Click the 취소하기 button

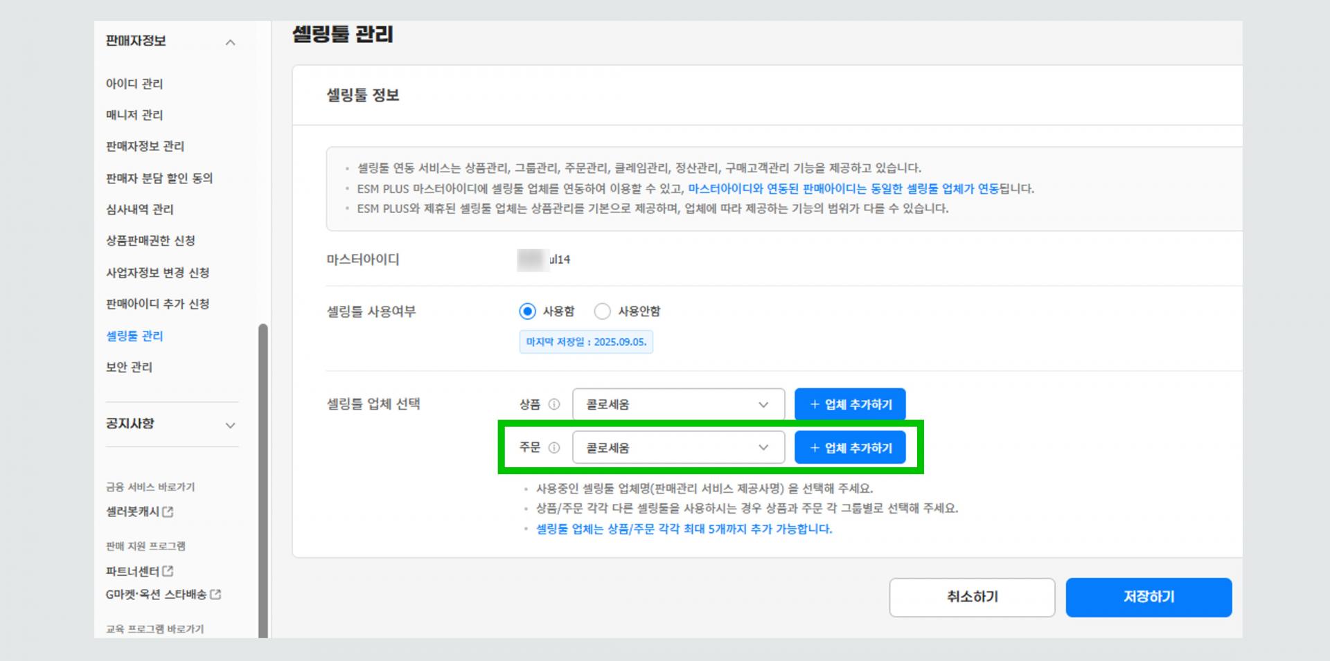(x=972, y=597)
